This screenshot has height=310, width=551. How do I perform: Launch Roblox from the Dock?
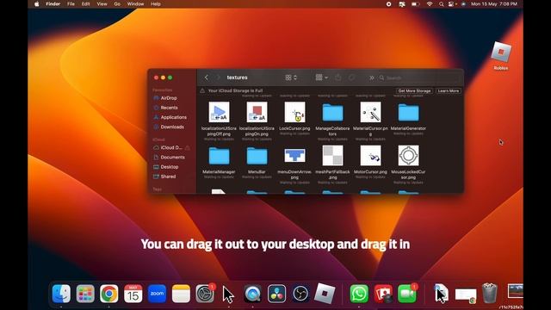click(x=325, y=294)
